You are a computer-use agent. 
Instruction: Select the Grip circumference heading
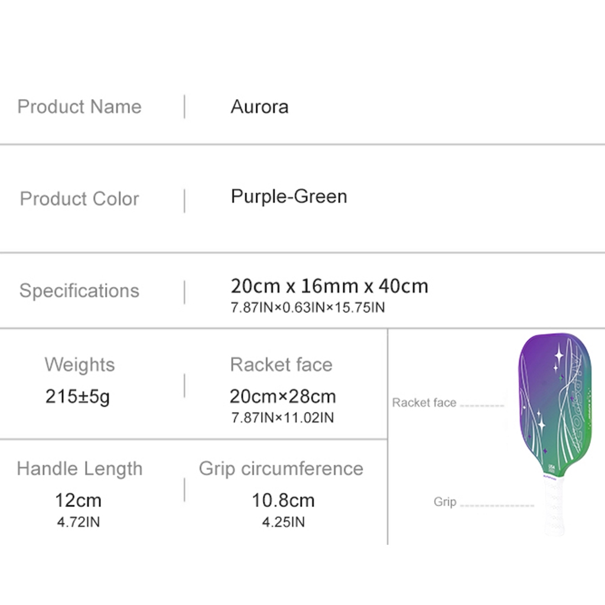(281, 469)
